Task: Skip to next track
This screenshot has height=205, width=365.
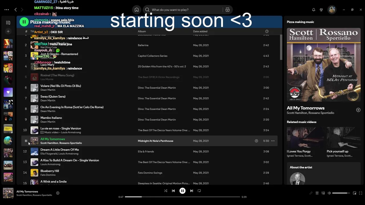Action: click(x=192, y=191)
